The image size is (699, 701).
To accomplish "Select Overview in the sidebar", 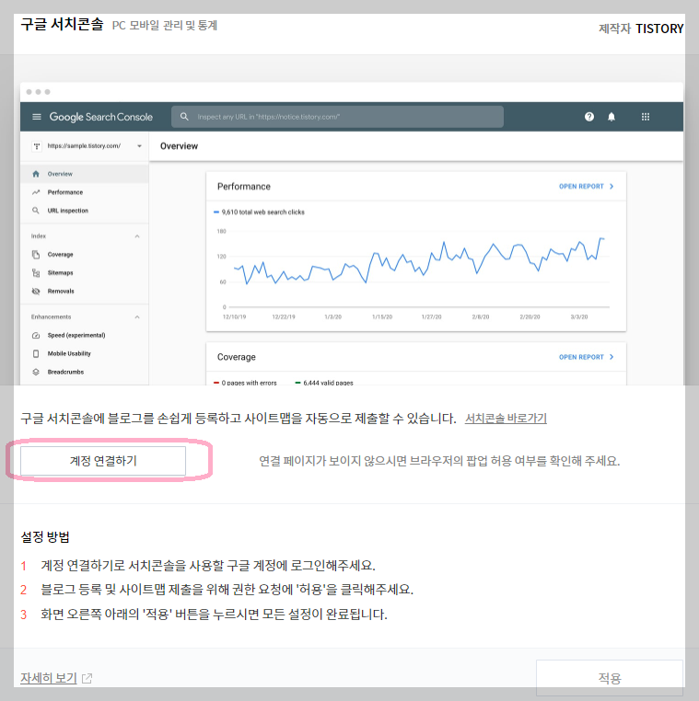I will coord(85,174).
